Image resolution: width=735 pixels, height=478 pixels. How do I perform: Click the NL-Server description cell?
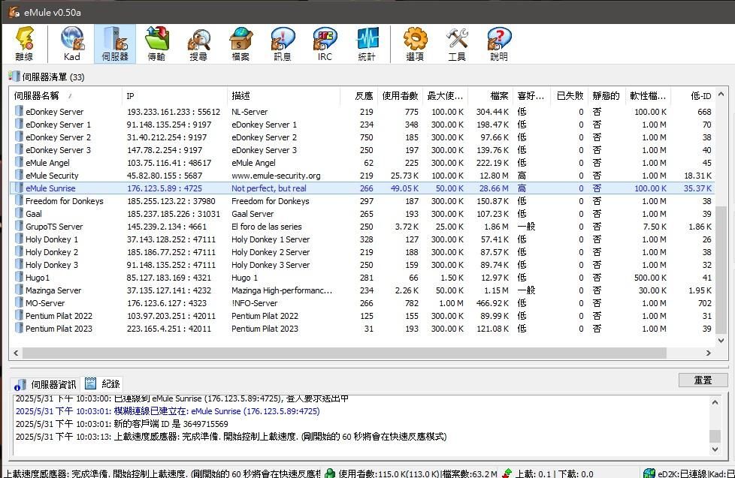[x=250, y=112]
